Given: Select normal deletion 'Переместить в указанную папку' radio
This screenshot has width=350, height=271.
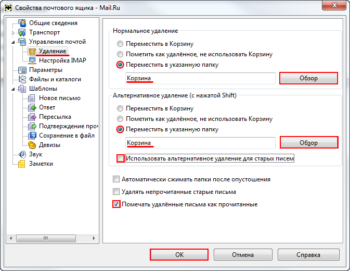Looking at the screenshot, I should tap(120, 65).
